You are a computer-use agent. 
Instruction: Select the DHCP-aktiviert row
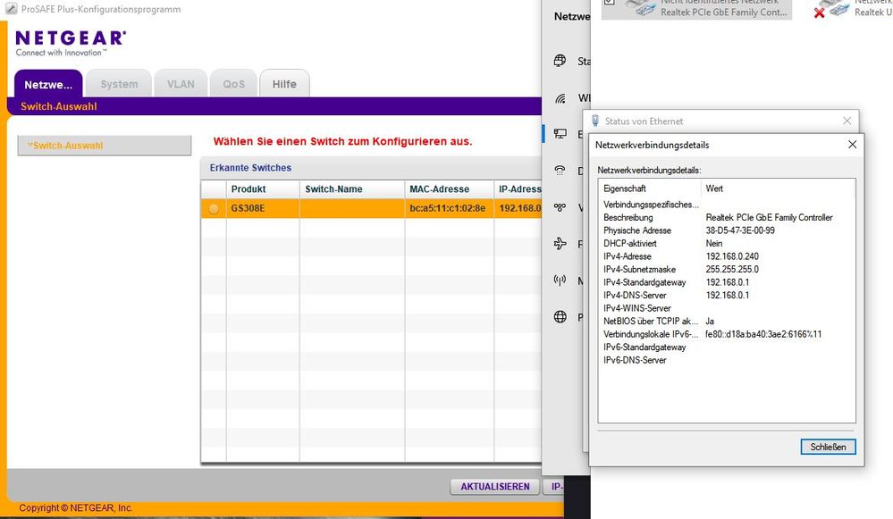[726, 244]
